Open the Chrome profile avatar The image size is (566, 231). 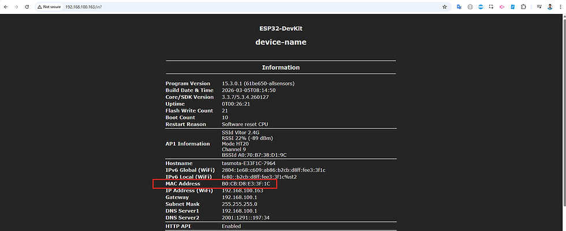(x=550, y=7)
